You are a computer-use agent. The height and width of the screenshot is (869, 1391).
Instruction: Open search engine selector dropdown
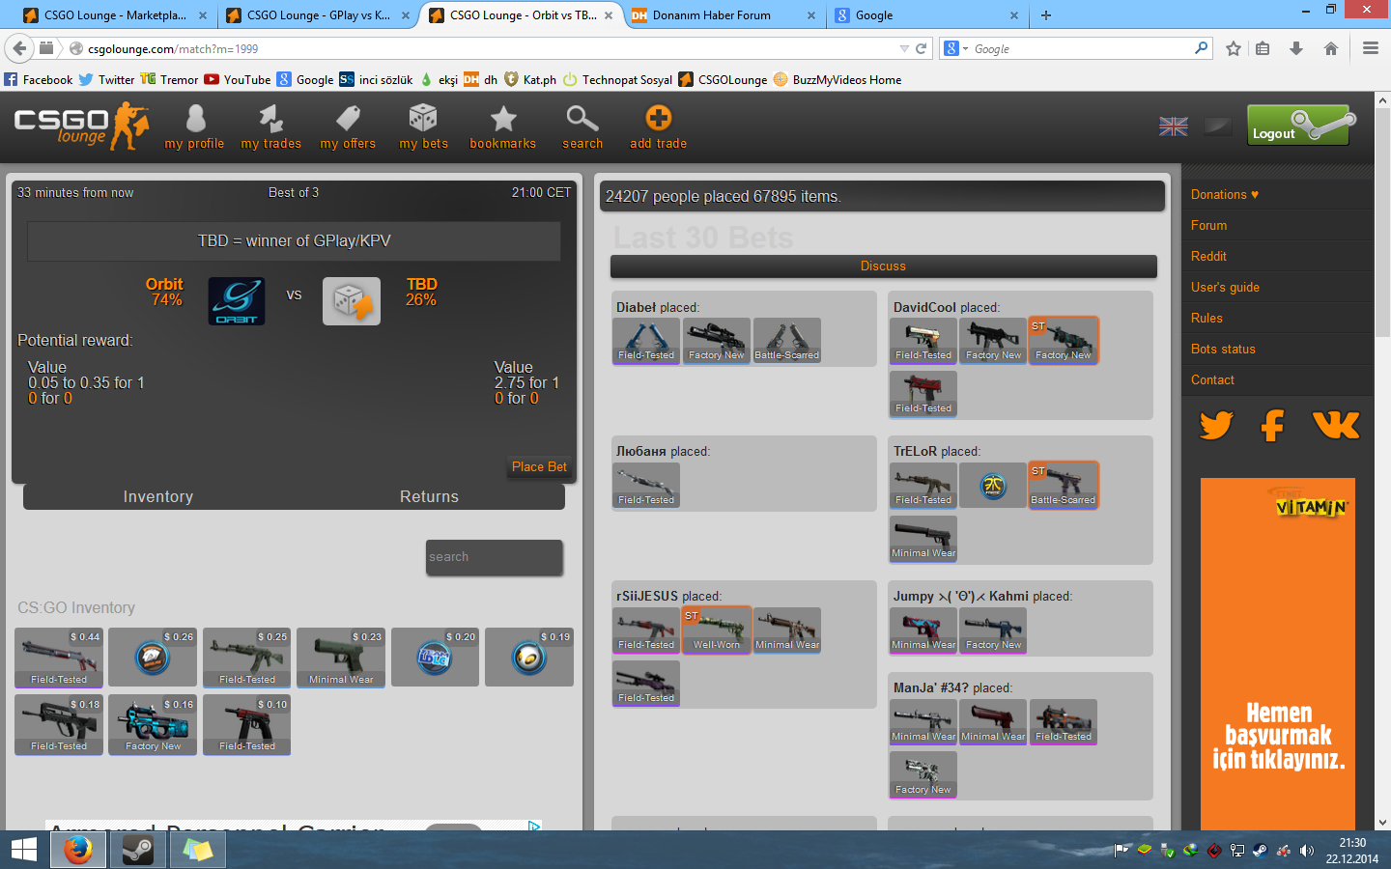tap(956, 48)
